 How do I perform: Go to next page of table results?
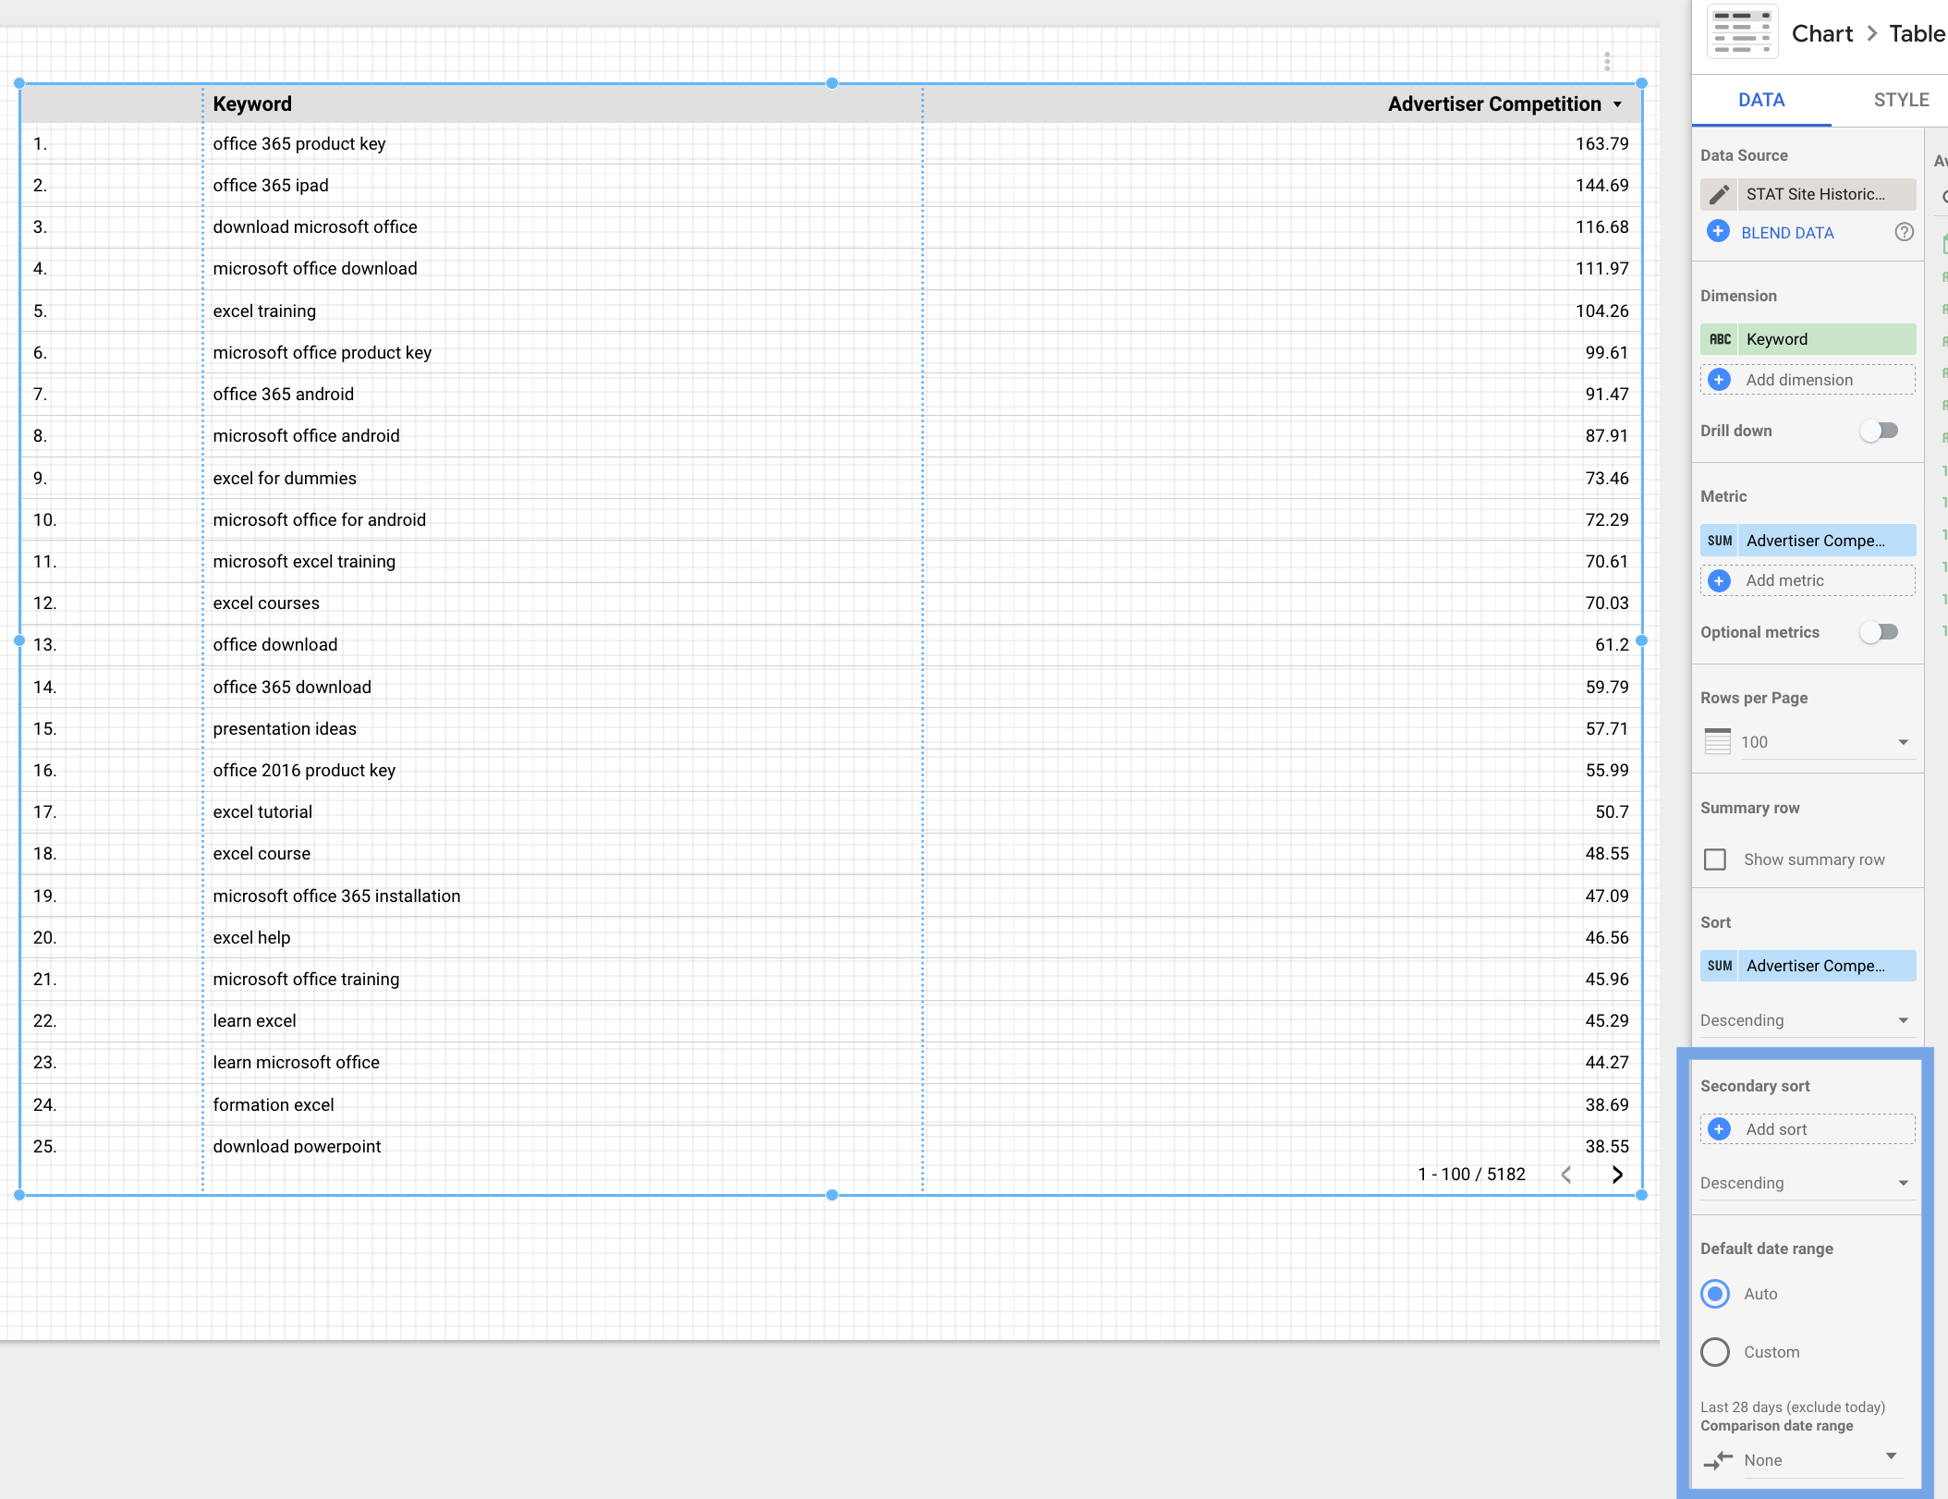click(1617, 1174)
